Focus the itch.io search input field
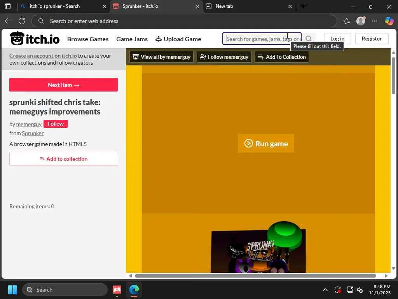 click(x=262, y=39)
